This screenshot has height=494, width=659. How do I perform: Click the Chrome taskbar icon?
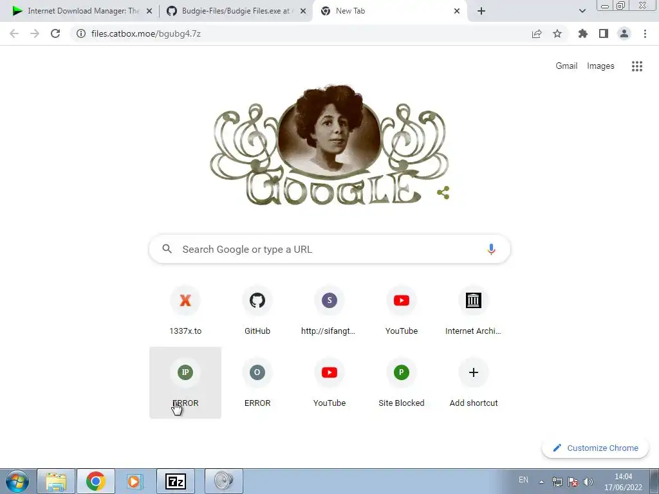click(x=96, y=481)
